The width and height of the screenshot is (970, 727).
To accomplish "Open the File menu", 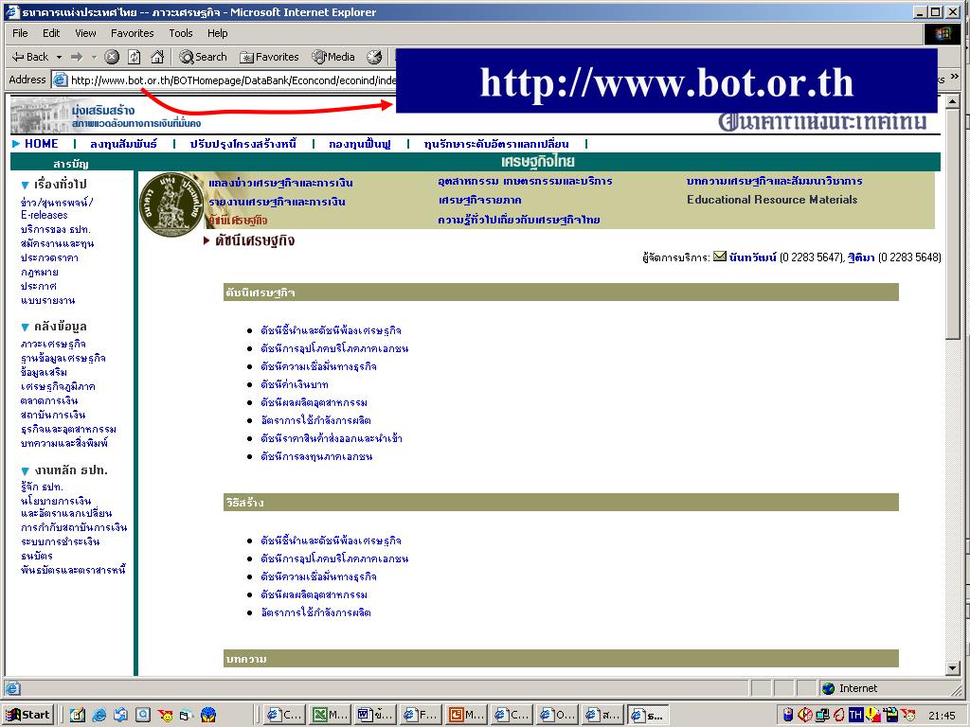I will pyautogui.click(x=20, y=33).
